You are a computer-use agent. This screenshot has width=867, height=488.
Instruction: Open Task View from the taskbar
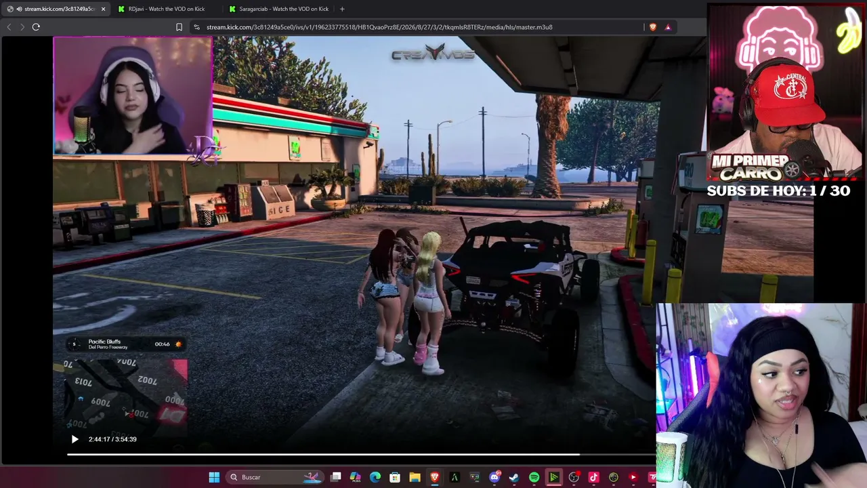click(335, 477)
